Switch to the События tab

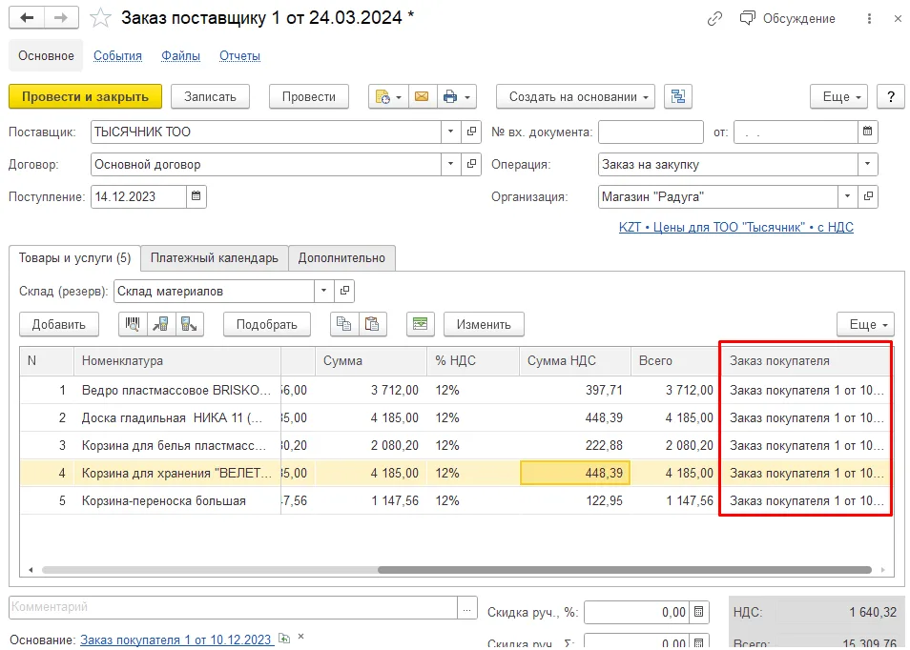click(118, 55)
